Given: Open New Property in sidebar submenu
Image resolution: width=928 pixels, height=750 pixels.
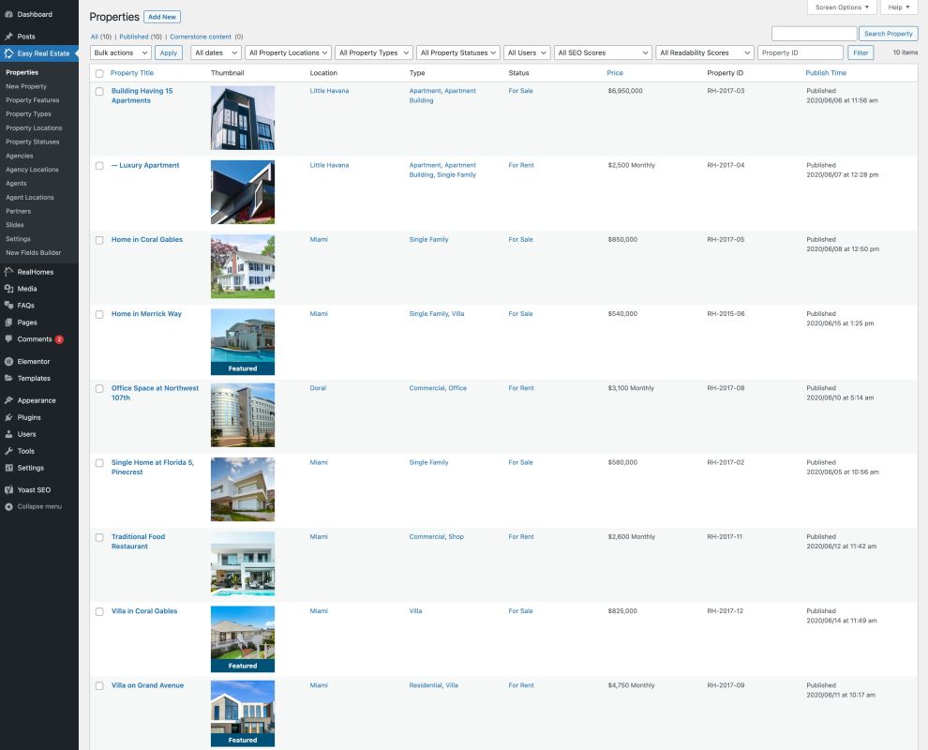Looking at the screenshot, I should (26, 86).
